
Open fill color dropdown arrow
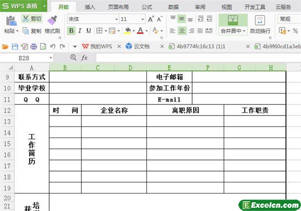pyautogui.click(x=133, y=31)
